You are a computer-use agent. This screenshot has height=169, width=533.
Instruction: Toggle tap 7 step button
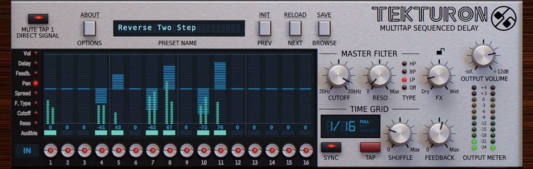click(x=153, y=150)
